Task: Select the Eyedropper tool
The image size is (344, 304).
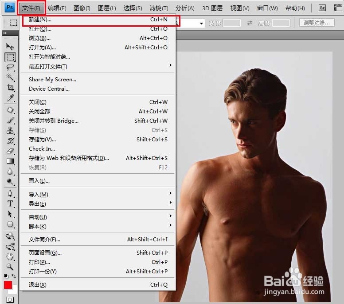Action: coord(10,98)
